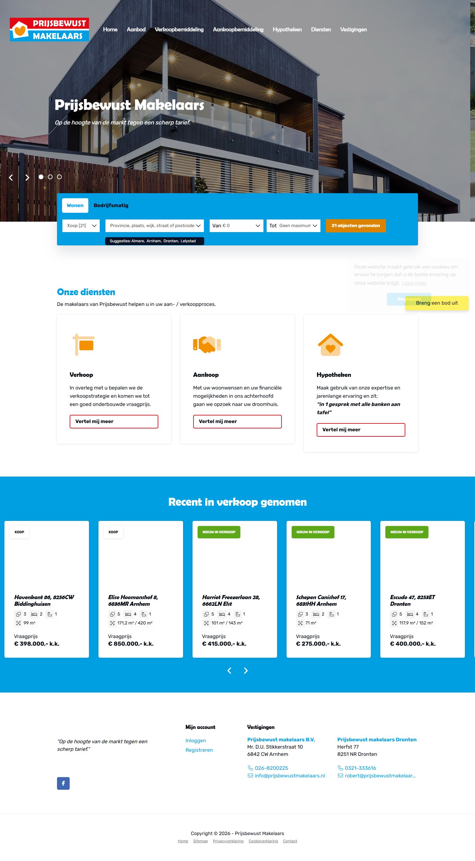The width and height of the screenshot is (475, 861).
Task: Click the 21 objecten gevonden button
Action: pos(355,225)
